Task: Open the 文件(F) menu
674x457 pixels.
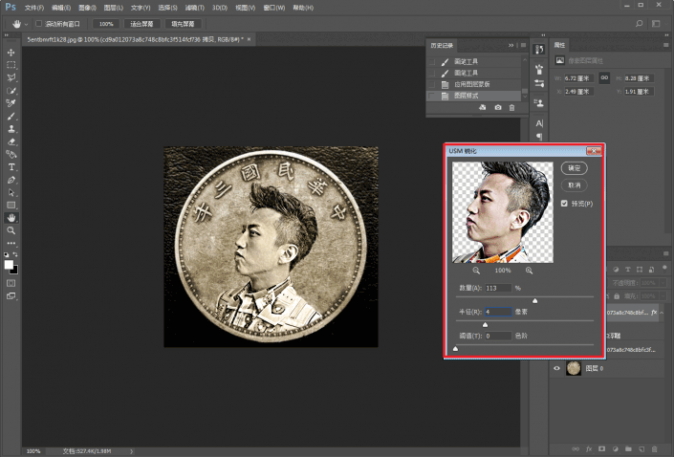Action: pyautogui.click(x=34, y=8)
